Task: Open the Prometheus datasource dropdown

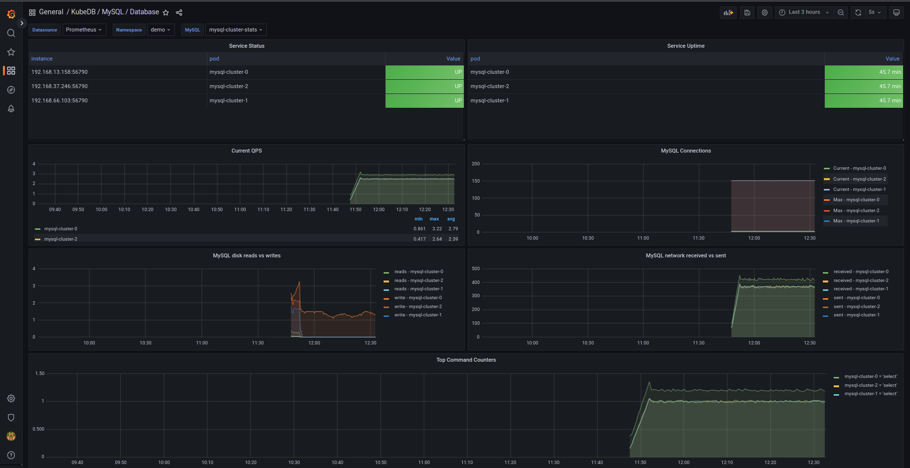Action: tap(84, 30)
